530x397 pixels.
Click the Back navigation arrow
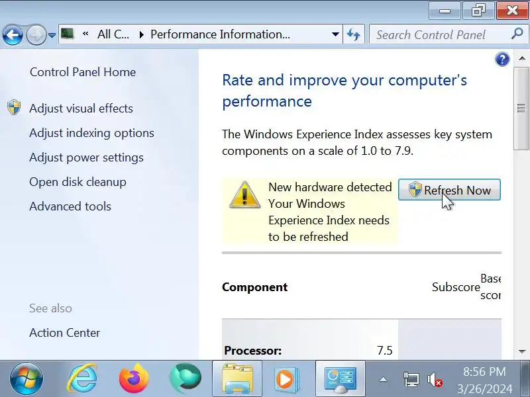point(13,34)
